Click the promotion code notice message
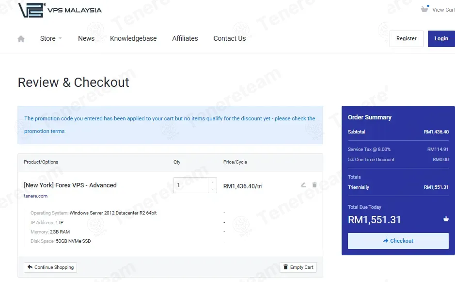The image size is (455, 282). click(x=170, y=125)
